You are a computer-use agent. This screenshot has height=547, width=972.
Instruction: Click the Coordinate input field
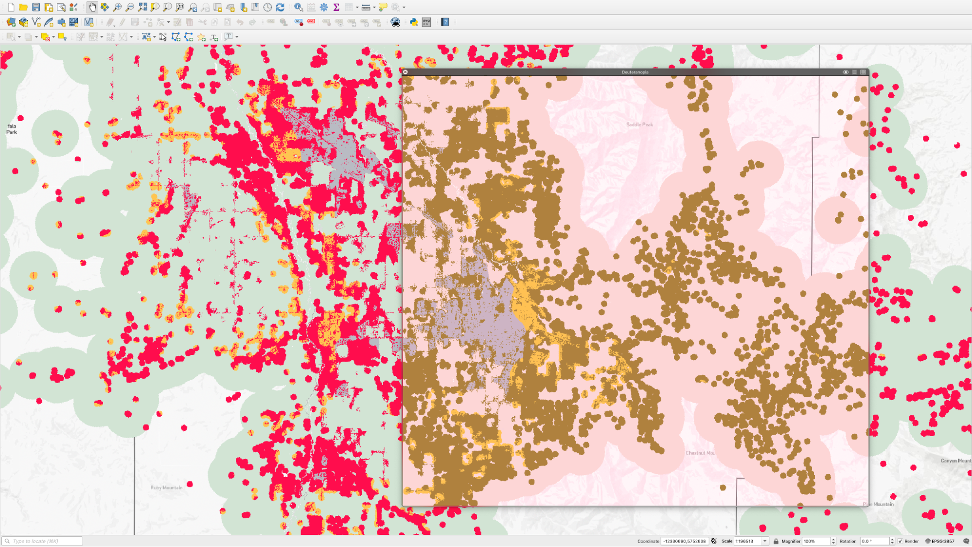click(x=685, y=541)
